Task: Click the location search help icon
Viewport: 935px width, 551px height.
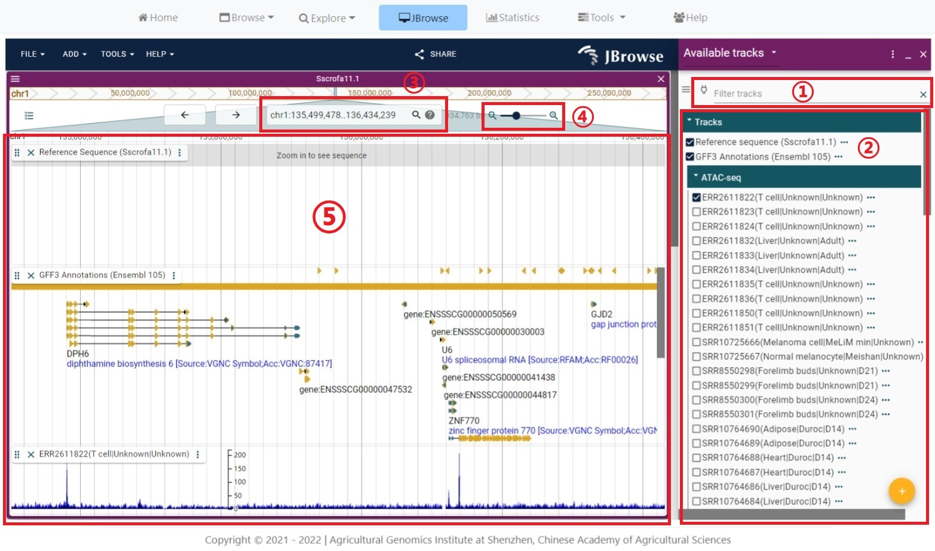Action: tap(430, 115)
